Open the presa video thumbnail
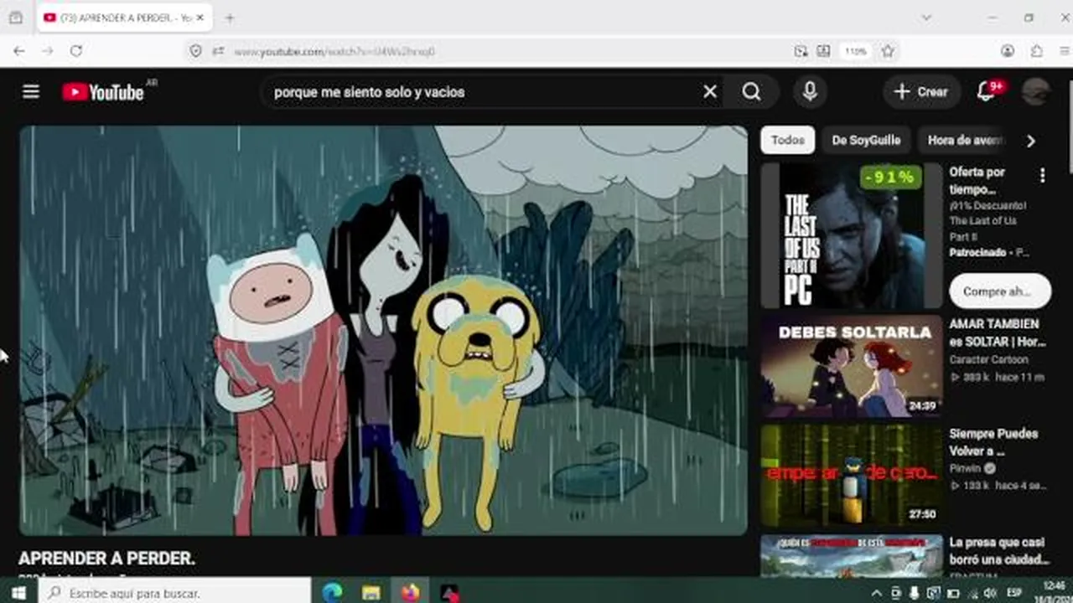This screenshot has width=1073, height=603. click(852, 555)
